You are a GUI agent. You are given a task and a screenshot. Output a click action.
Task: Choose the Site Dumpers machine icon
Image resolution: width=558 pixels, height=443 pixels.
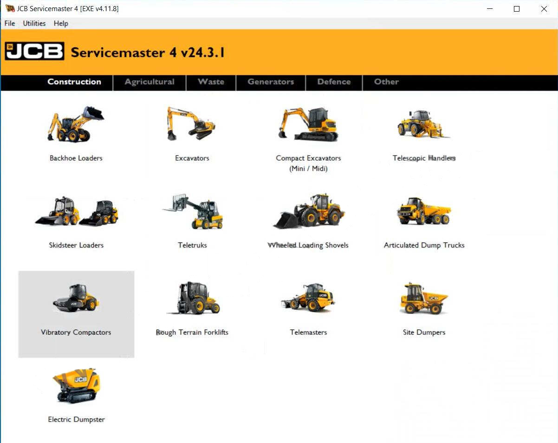[424, 298]
